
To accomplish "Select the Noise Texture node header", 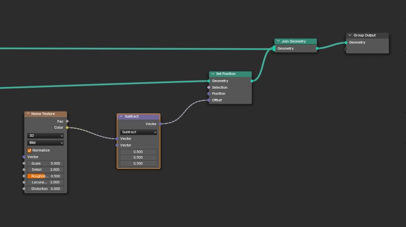I will [46, 114].
